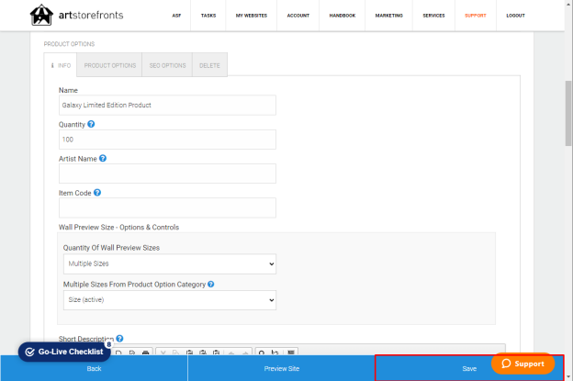This screenshot has width=573, height=381.
Task: Expand the Quantity Of Wall Preview Sizes dropdown
Action: (x=170, y=263)
